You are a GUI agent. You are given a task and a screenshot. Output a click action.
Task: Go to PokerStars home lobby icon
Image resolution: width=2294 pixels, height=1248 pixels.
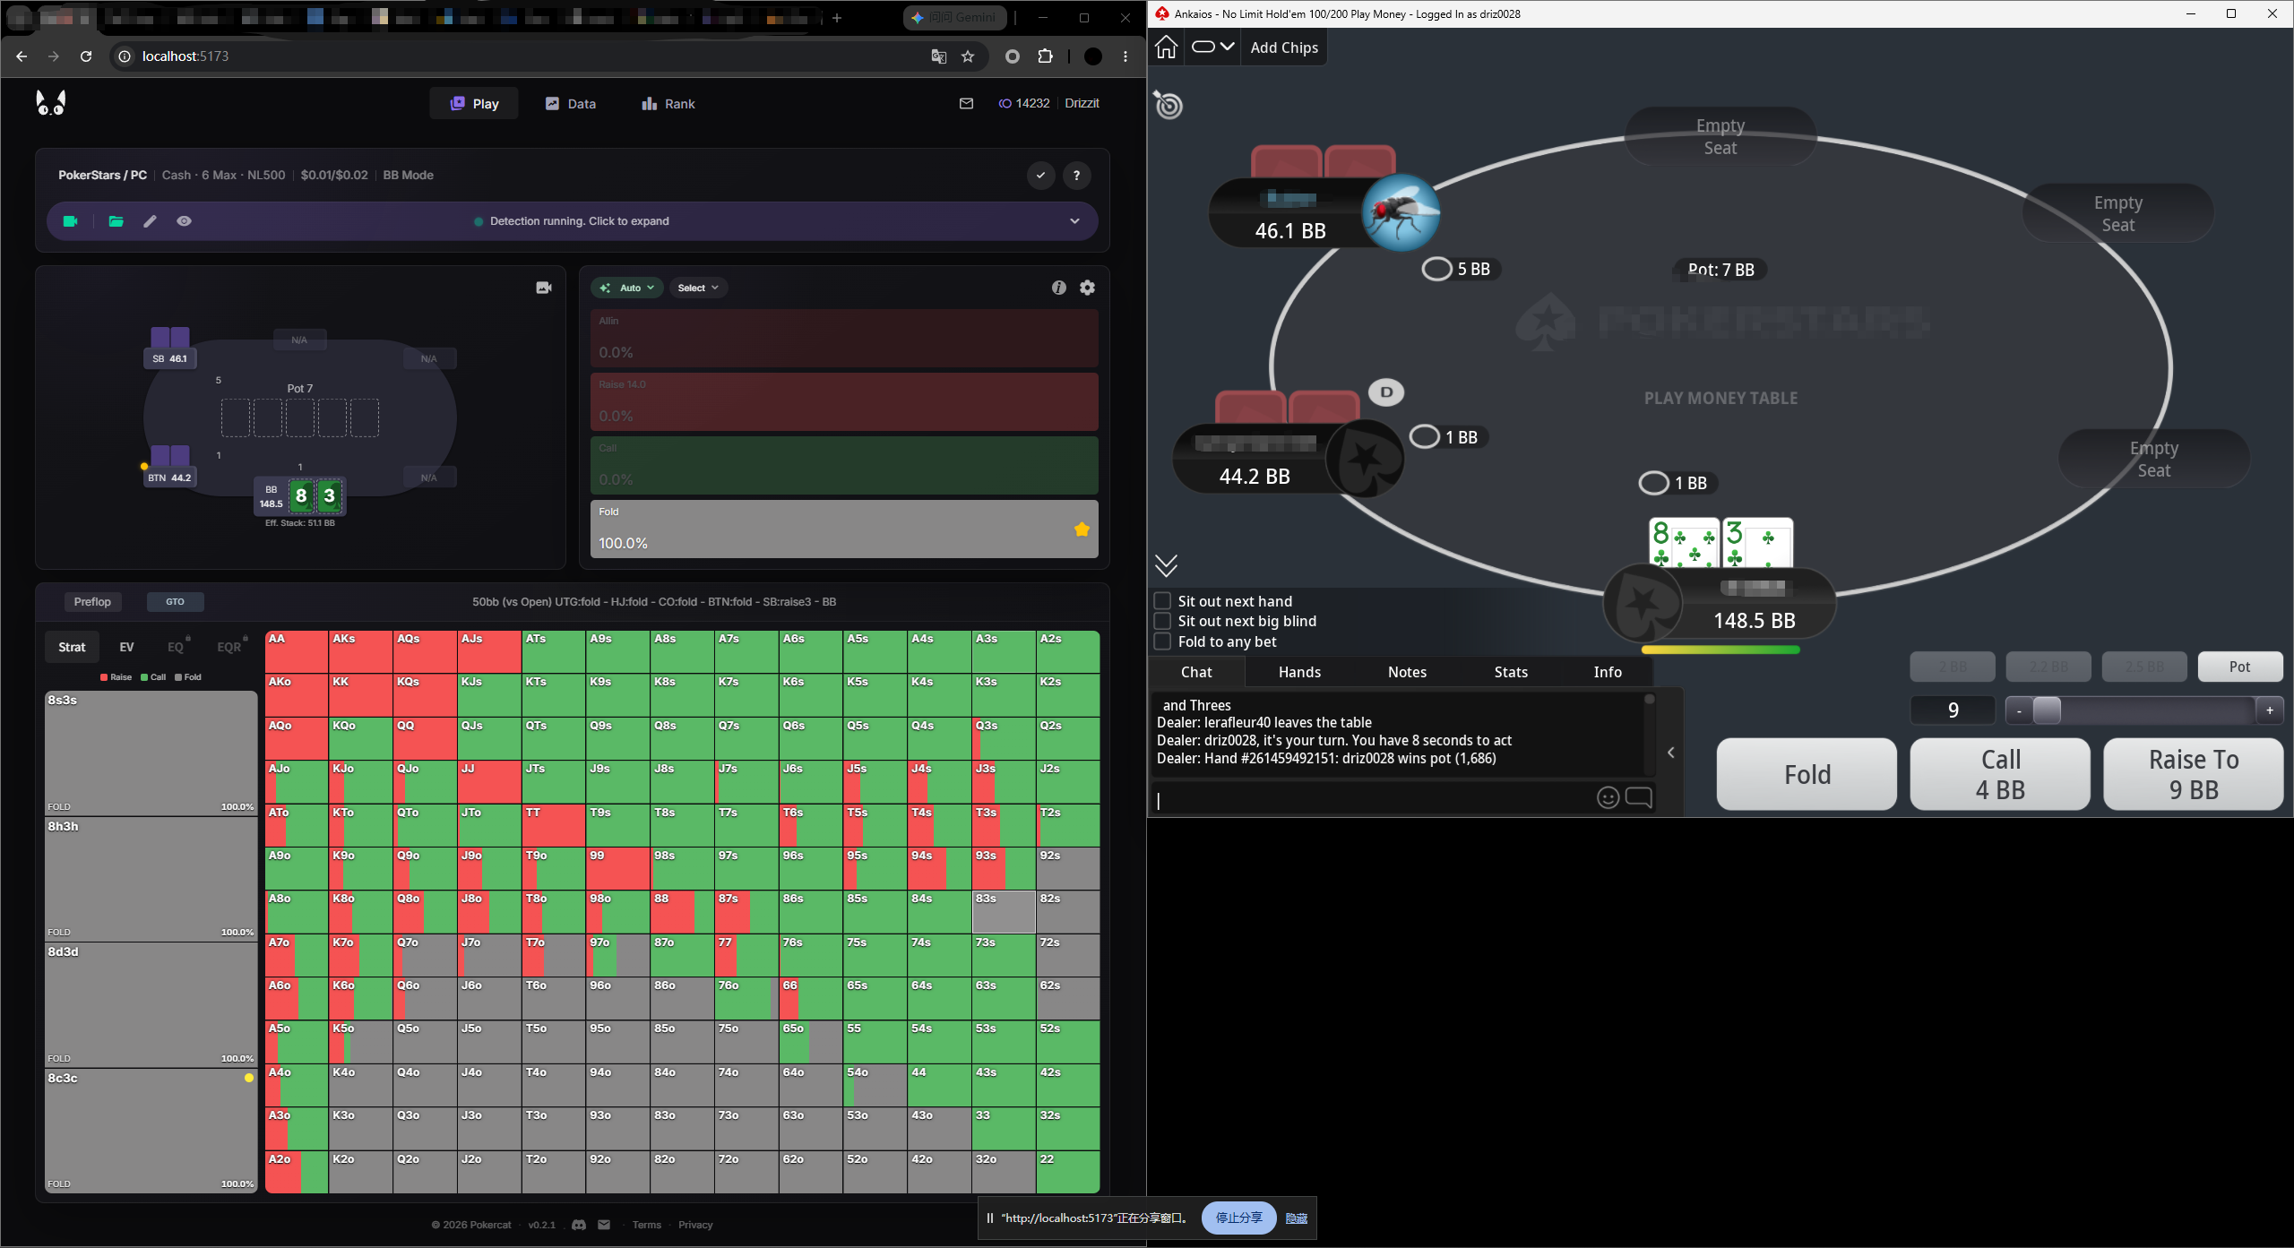[x=1166, y=47]
